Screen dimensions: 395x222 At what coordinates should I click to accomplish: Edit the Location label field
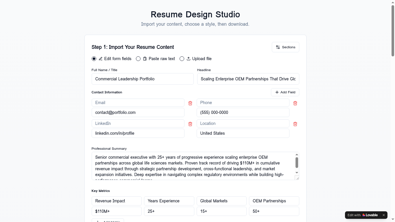pyautogui.click(x=243, y=123)
